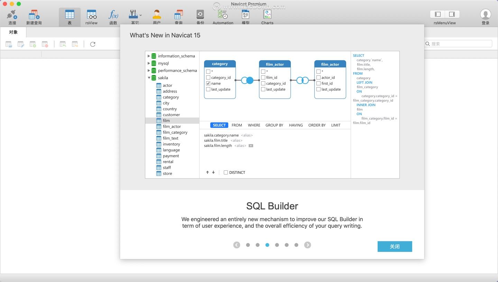The image size is (498, 282).
Task: Click the alias placeholder for sakila.film.title
Action: [x=236, y=141]
